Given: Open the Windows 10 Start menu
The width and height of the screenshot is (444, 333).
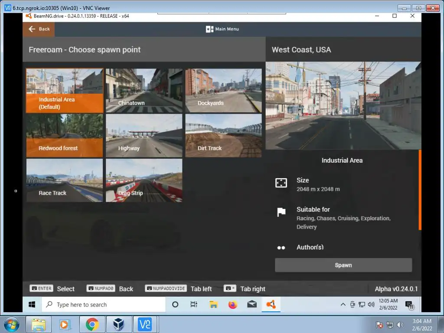Looking at the screenshot, I should 32,304.
